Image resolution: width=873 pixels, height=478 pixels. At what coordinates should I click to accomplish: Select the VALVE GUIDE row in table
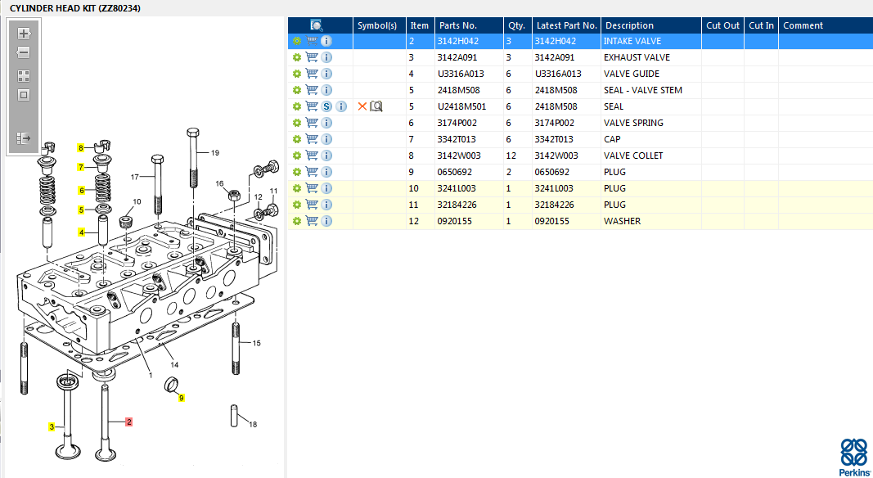click(630, 74)
